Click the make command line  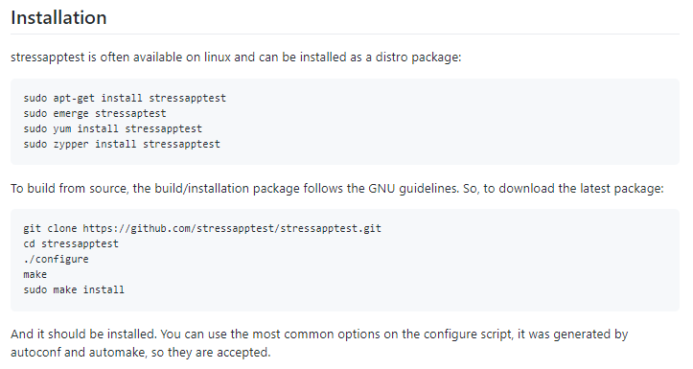click(x=35, y=275)
